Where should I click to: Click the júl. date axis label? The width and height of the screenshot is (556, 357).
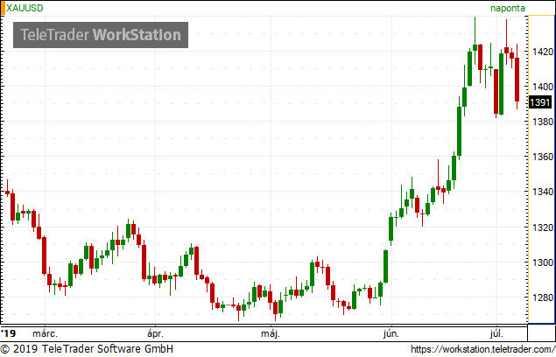pos(496,333)
